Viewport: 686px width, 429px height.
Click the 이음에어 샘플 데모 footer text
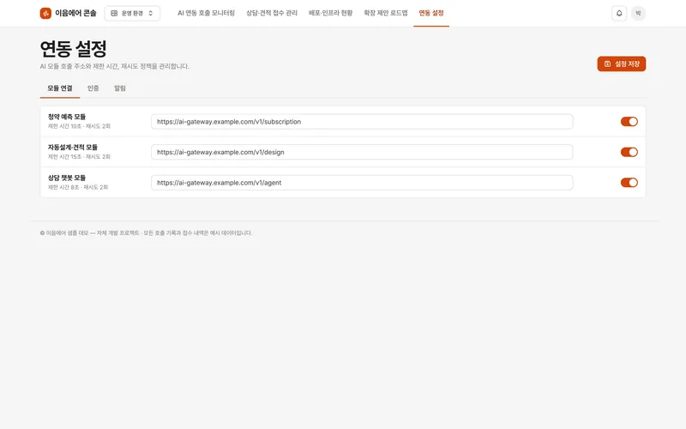[x=146, y=233]
